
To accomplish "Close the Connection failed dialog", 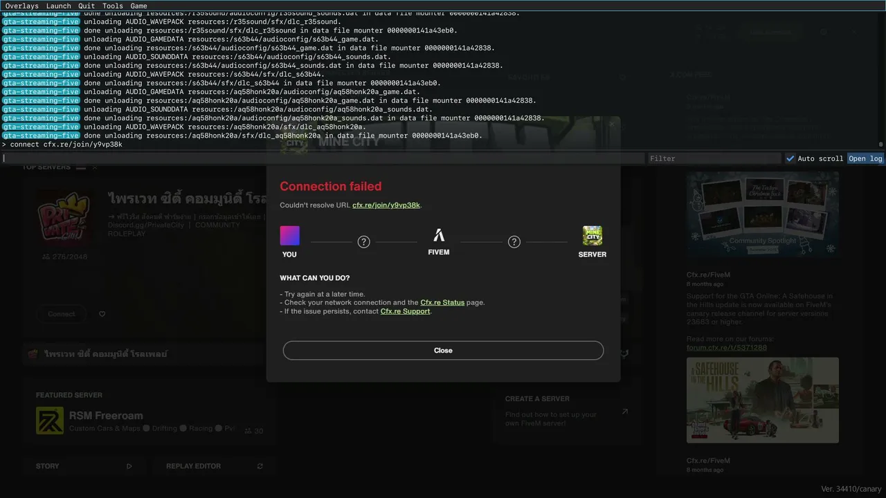I will coord(443,350).
